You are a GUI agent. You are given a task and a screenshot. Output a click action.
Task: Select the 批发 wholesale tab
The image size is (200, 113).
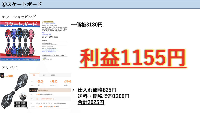pos(34,75)
